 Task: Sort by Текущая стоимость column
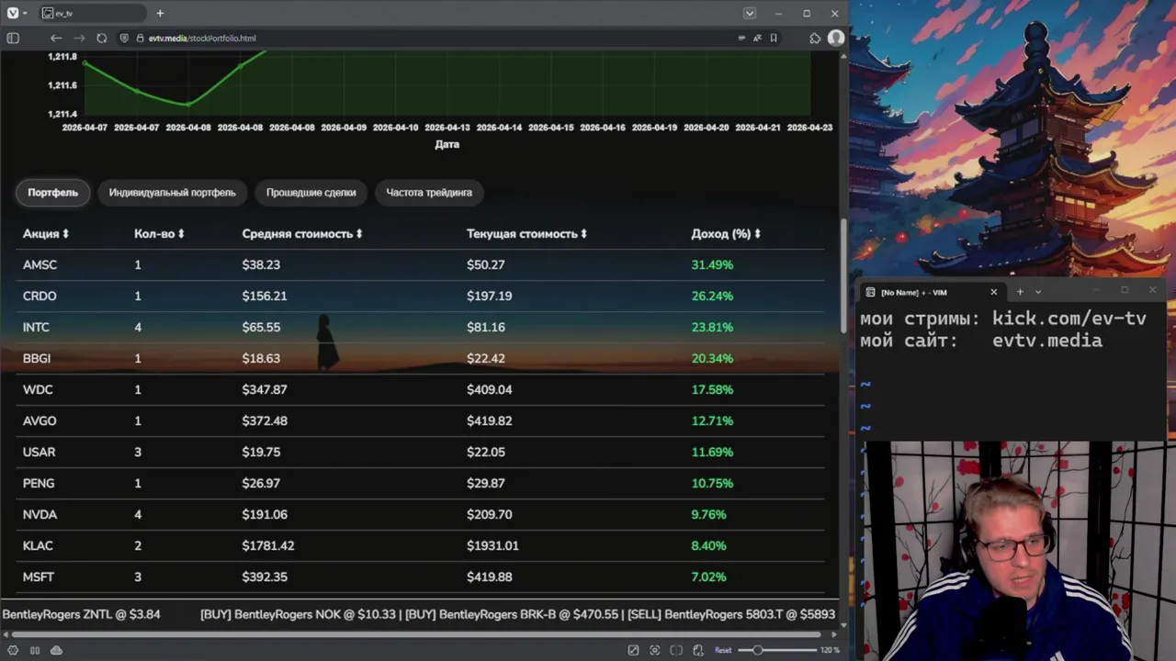[x=526, y=234]
